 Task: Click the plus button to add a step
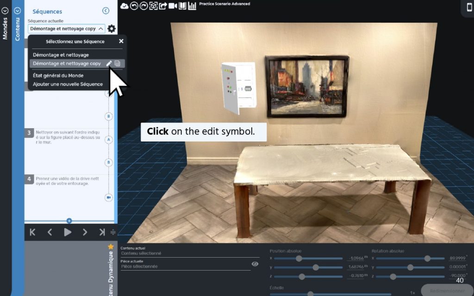69,221
